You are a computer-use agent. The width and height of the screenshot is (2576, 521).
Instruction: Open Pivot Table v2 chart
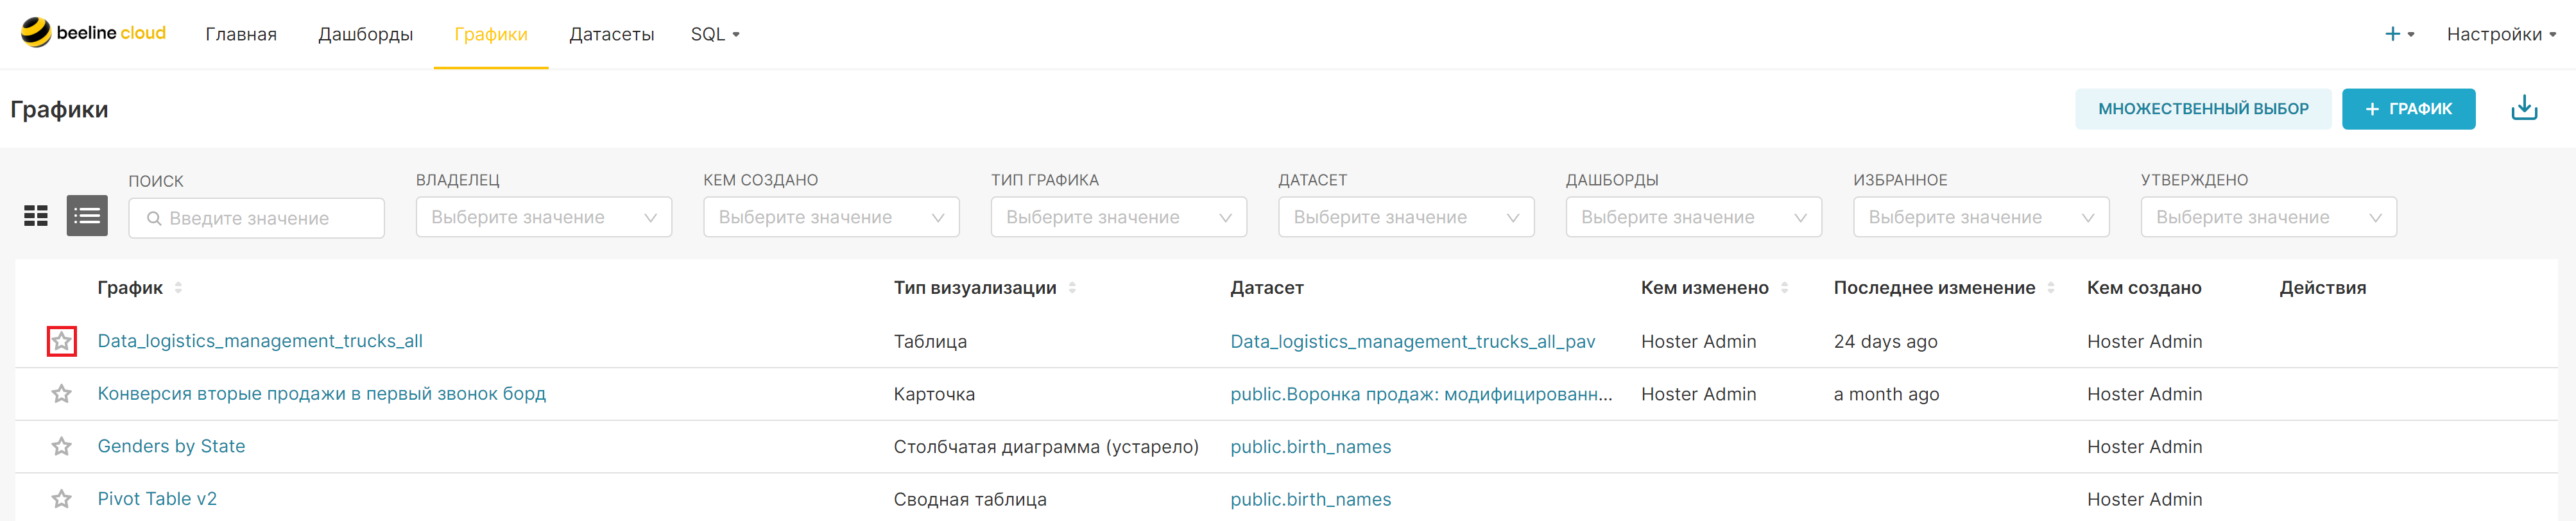157,499
